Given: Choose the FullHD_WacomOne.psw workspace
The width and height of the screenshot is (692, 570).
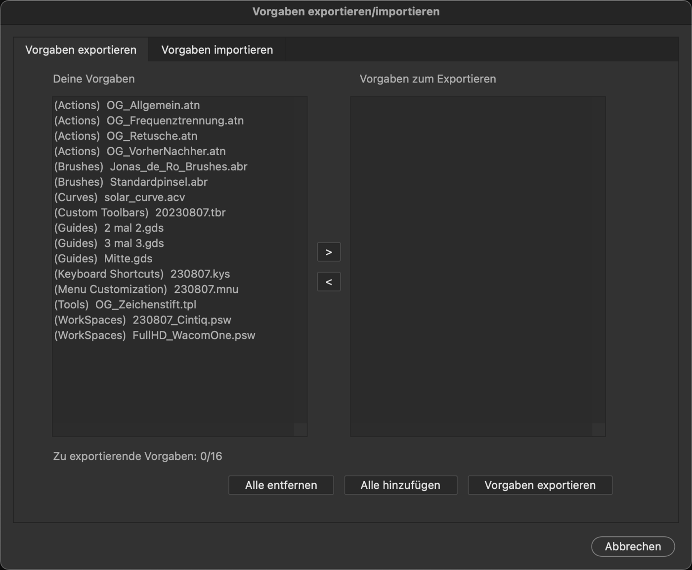Looking at the screenshot, I should (155, 335).
